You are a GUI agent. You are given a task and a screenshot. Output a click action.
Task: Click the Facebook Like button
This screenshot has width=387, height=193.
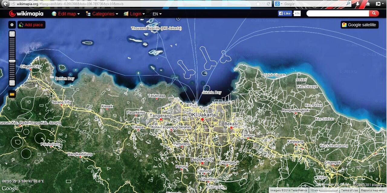[x=285, y=13]
